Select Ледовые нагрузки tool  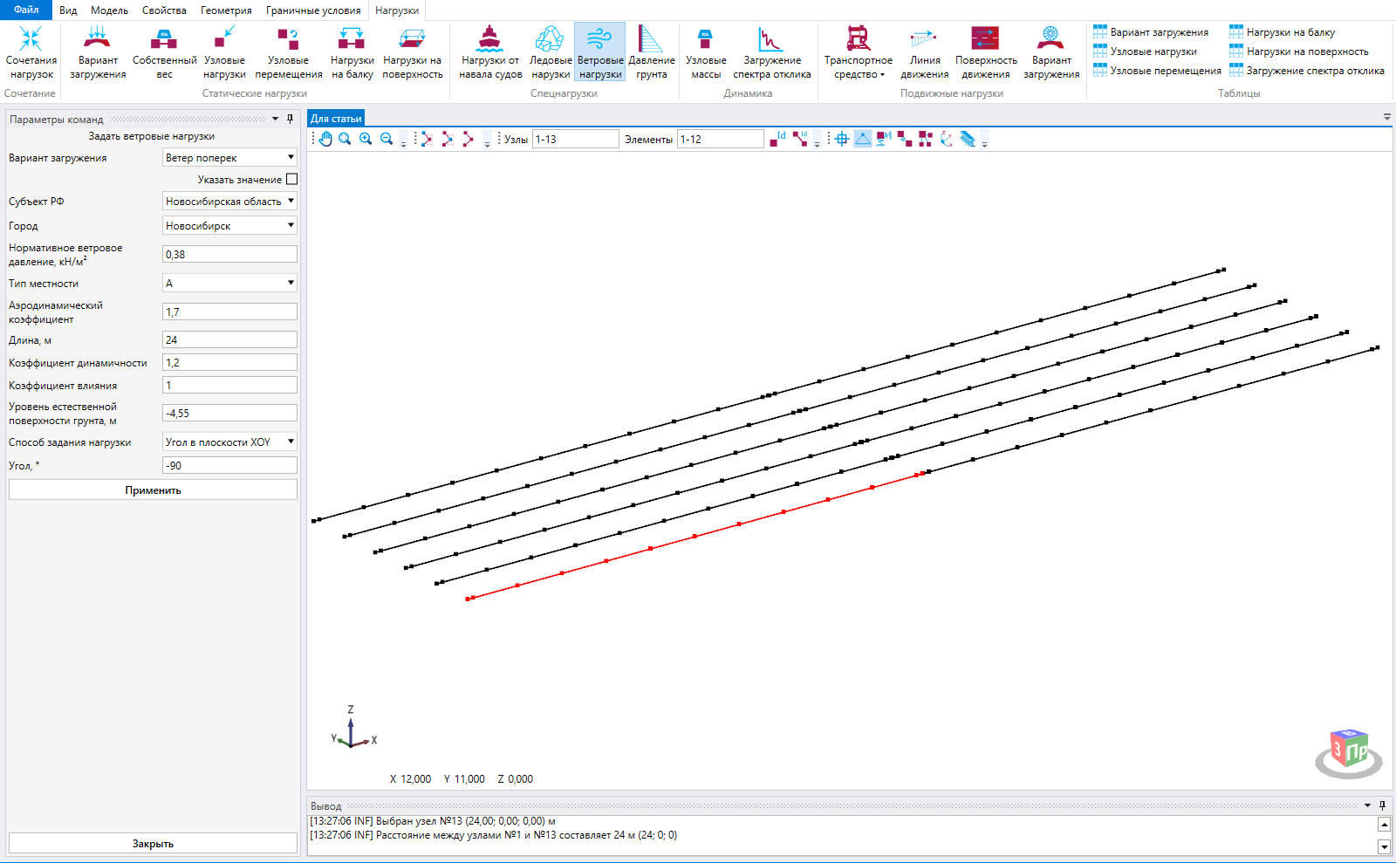(x=551, y=52)
